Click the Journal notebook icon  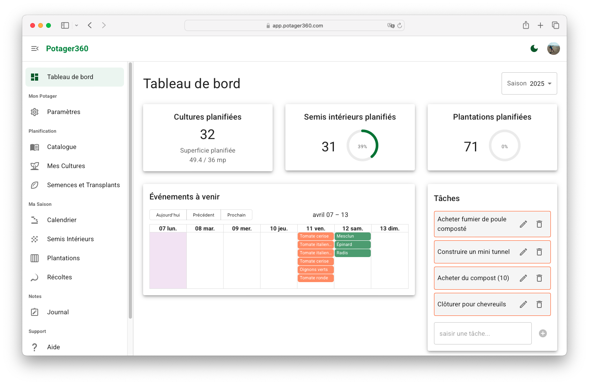tap(35, 312)
